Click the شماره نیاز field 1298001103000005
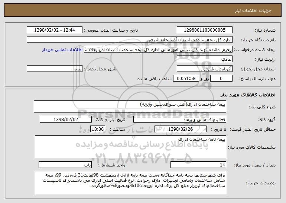286x203 pixels. [204, 30]
